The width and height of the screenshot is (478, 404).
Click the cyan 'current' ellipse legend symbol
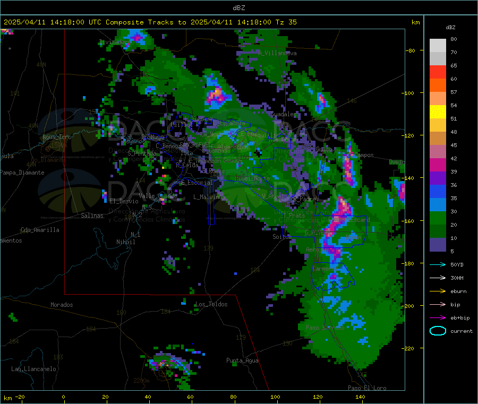[438, 331]
